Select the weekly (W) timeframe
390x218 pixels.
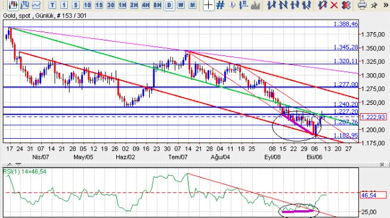(181, 5)
